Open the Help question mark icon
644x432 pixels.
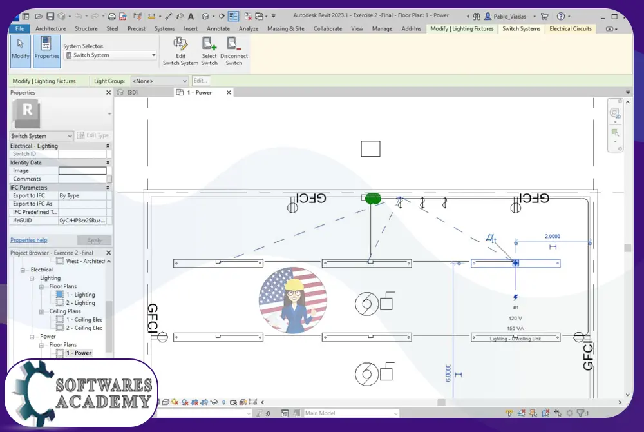[561, 16]
